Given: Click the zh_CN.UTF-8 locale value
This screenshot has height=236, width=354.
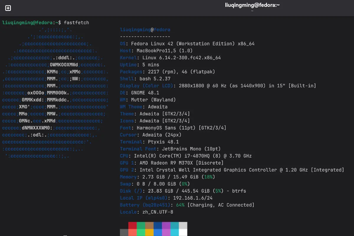Looking at the screenshot, I should point(156,212).
